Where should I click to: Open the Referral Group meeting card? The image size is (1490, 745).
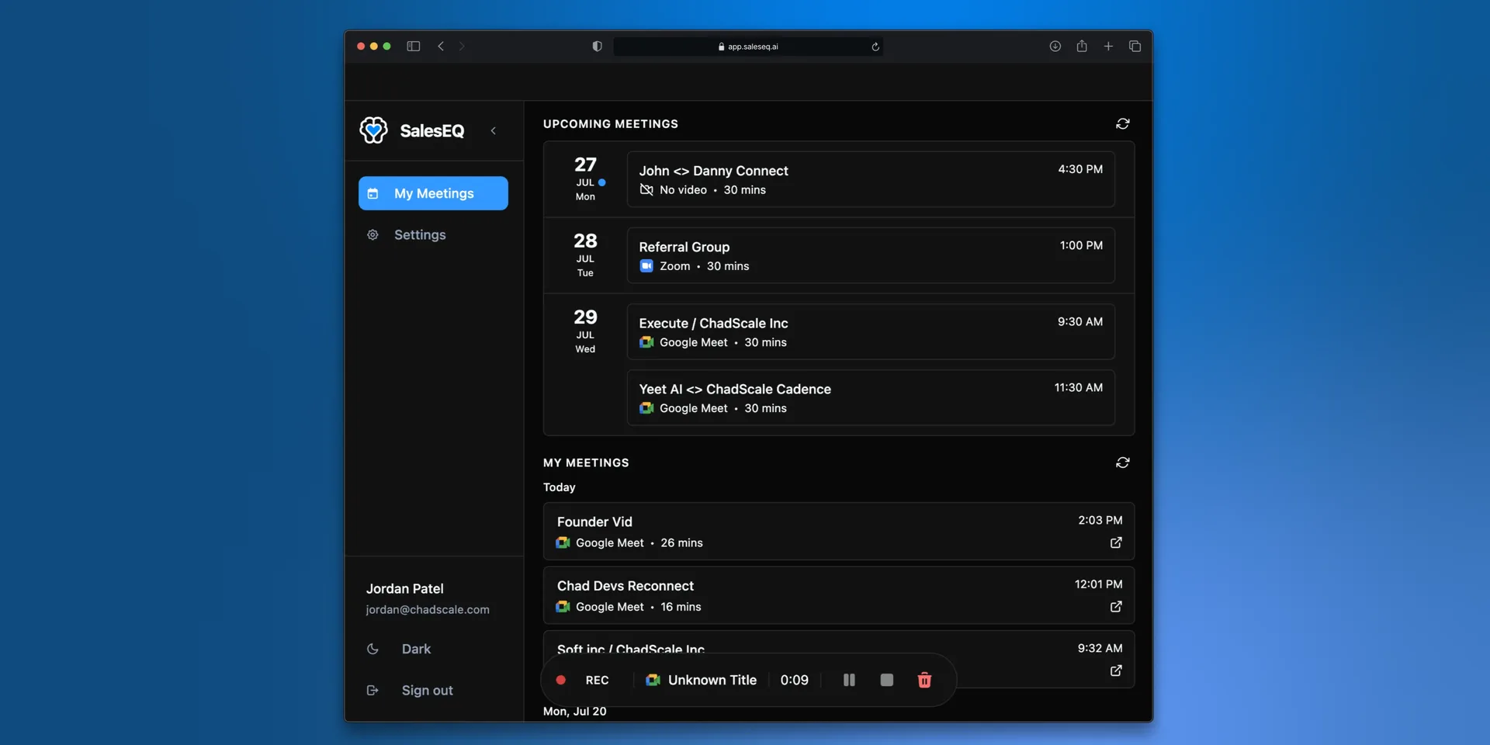(871, 255)
